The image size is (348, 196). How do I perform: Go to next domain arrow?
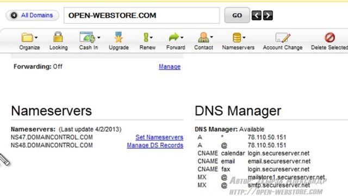click(x=268, y=15)
